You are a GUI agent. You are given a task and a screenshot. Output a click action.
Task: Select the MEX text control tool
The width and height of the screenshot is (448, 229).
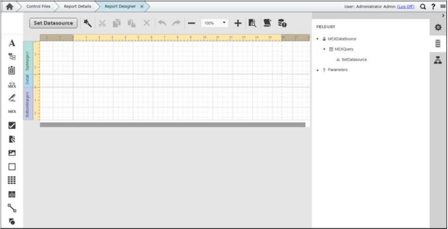click(12, 112)
